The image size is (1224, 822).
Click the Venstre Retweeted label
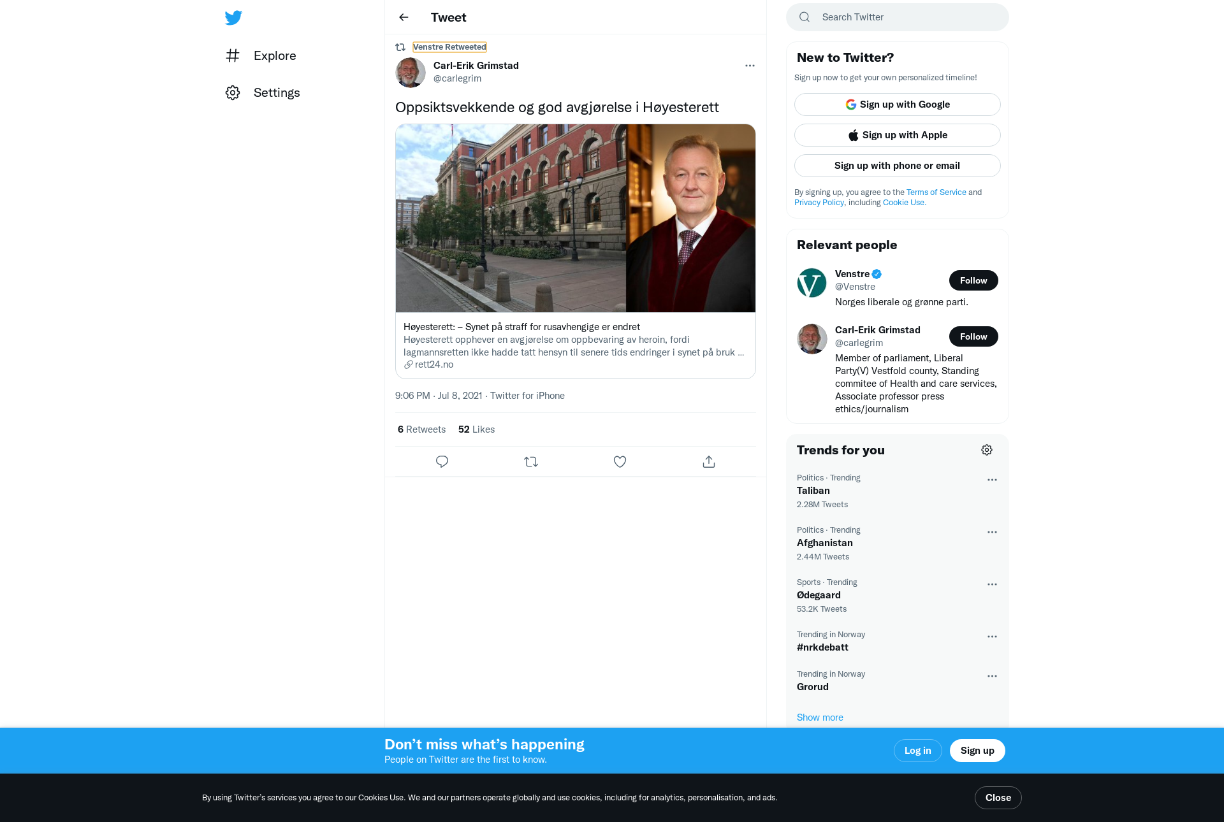(x=449, y=47)
